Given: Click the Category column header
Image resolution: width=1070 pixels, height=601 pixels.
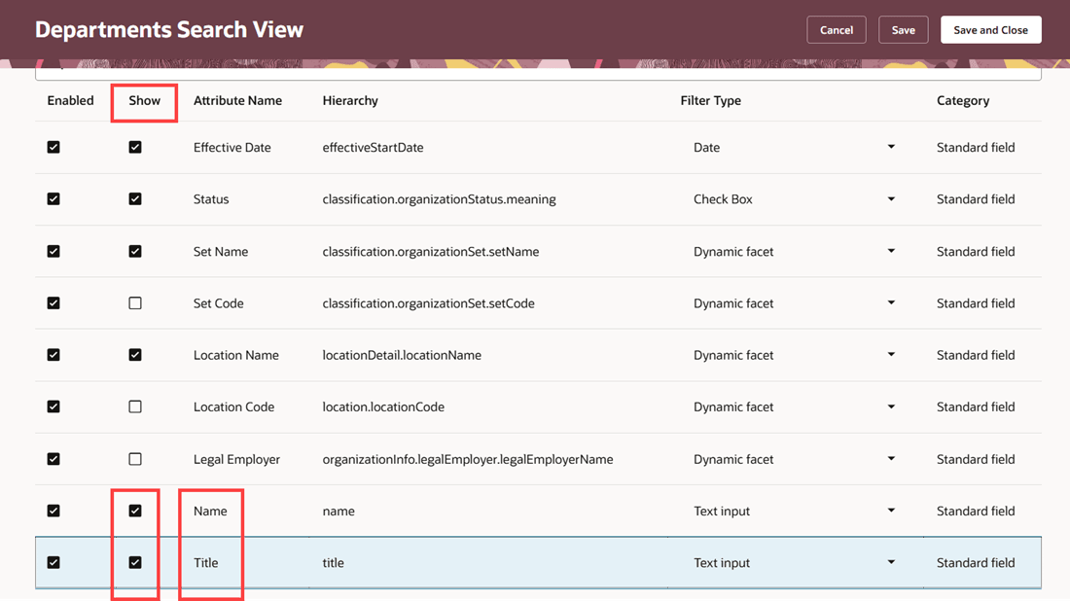Looking at the screenshot, I should point(963,100).
